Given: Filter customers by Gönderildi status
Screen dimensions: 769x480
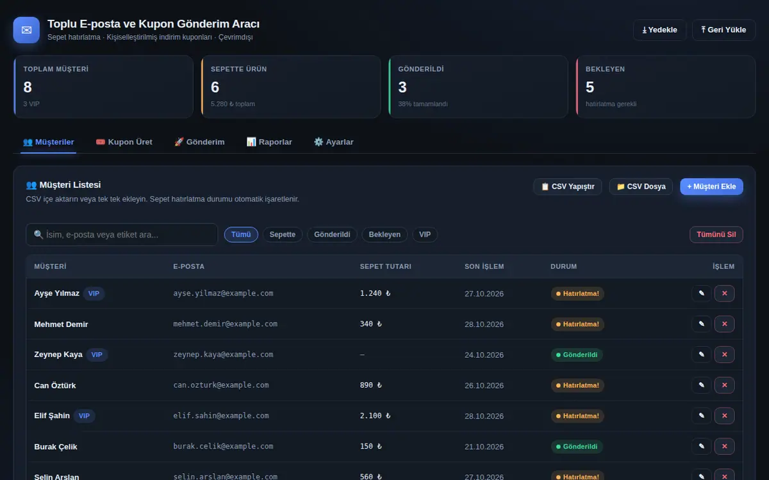Looking at the screenshot, I should coord(332,235).
